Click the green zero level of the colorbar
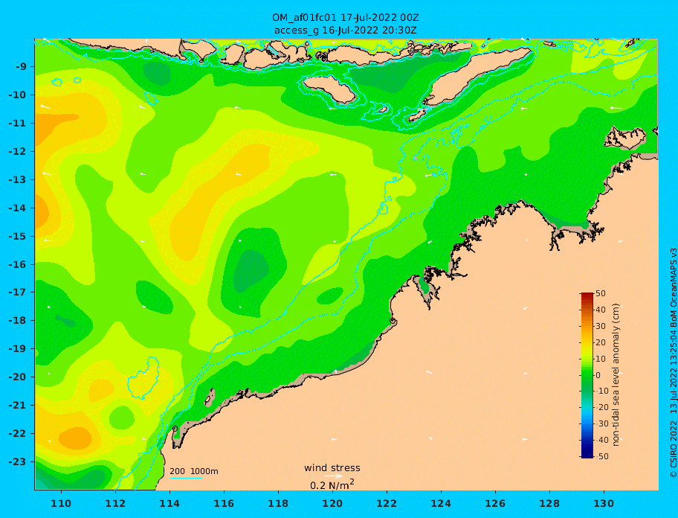Screen dimensions: 678x518 587,375
